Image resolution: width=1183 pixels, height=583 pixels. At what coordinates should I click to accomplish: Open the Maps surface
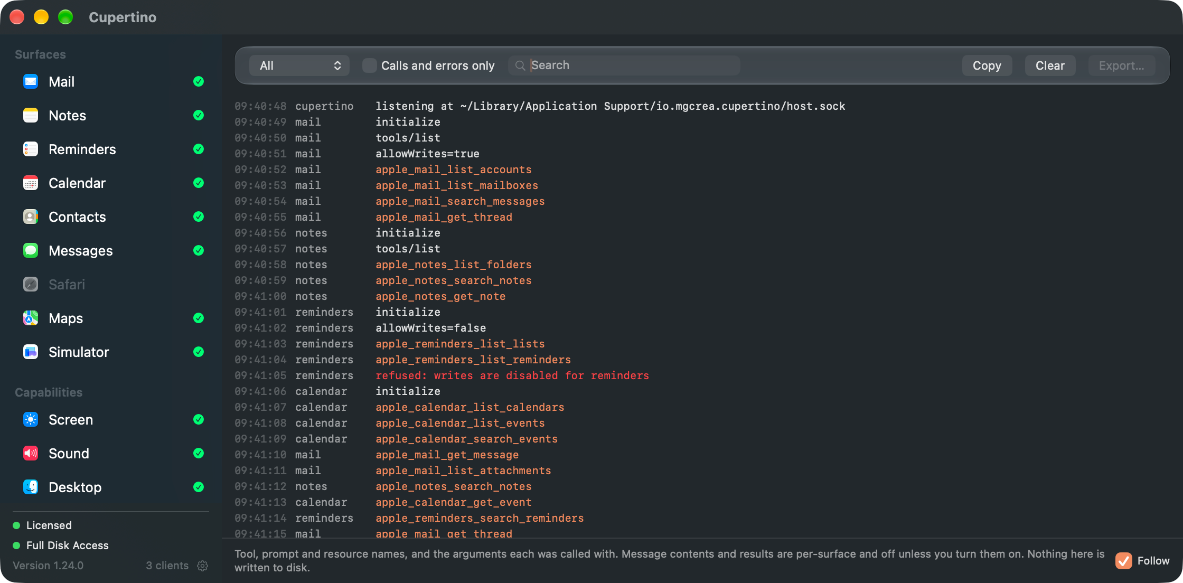tap(111, 318)
